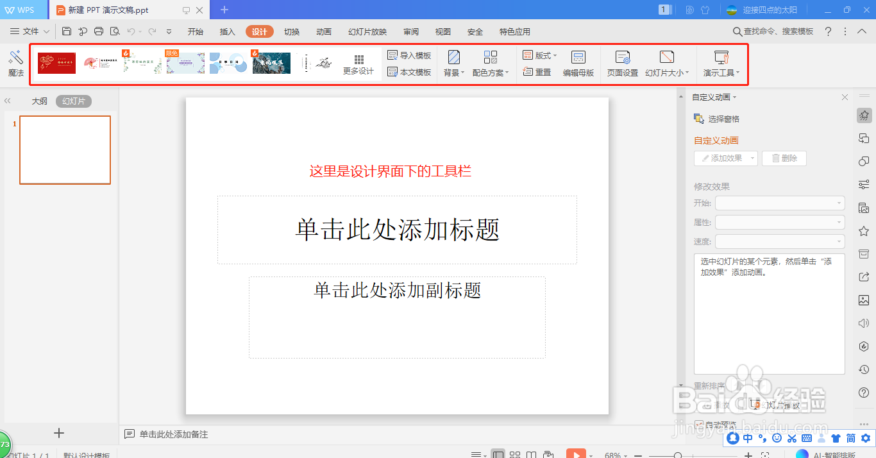Switch to the 切换 transitions tab
876x458 pixels.
coord(292,32)
